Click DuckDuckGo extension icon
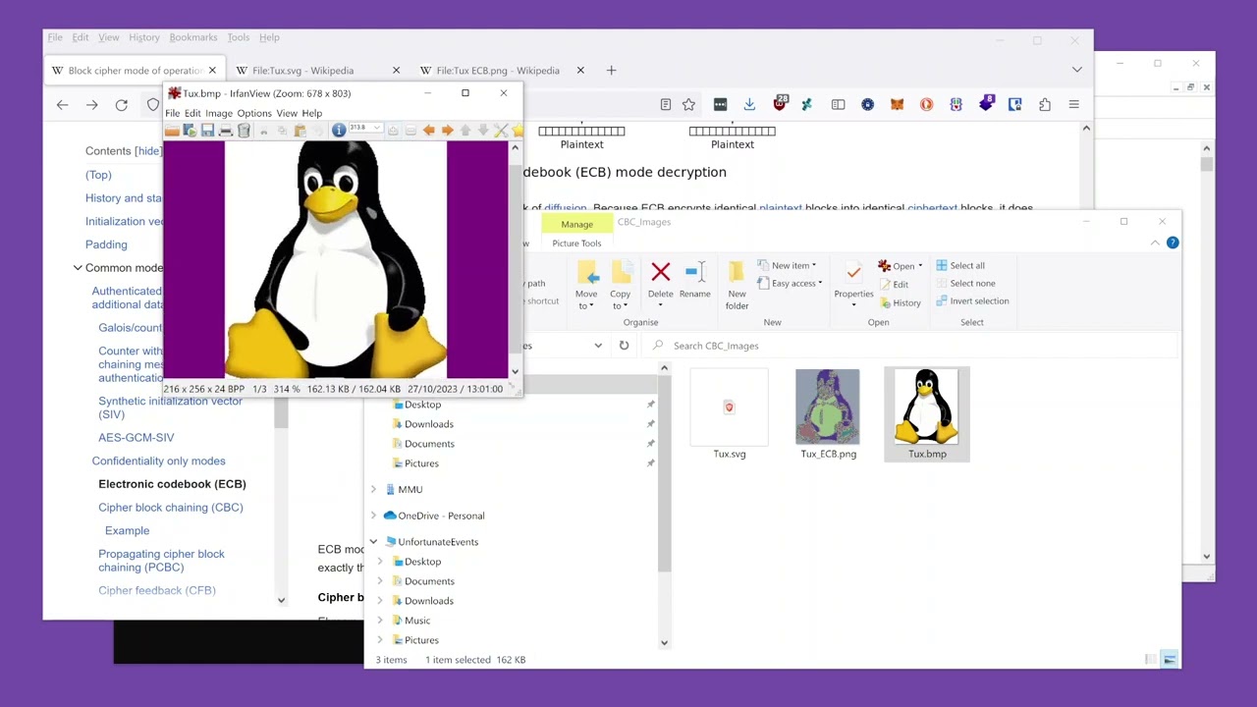Image resolution: width=1257 pixels, height=707 pixels. pyautogui.click(x=926, y=104)
